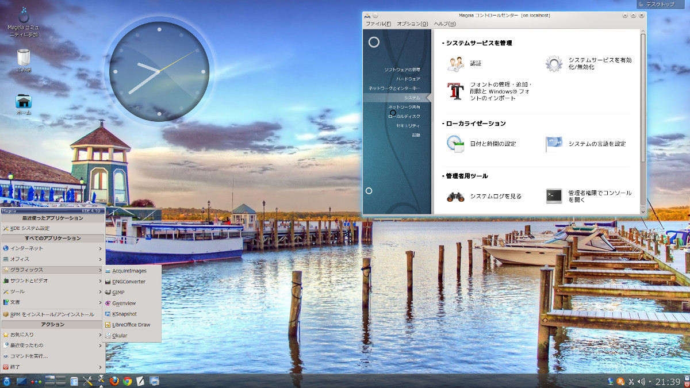Viewport: 690px width, 388px height.
Task: Open 日付と時間の設定 link
Action: [x=493, y=144]
